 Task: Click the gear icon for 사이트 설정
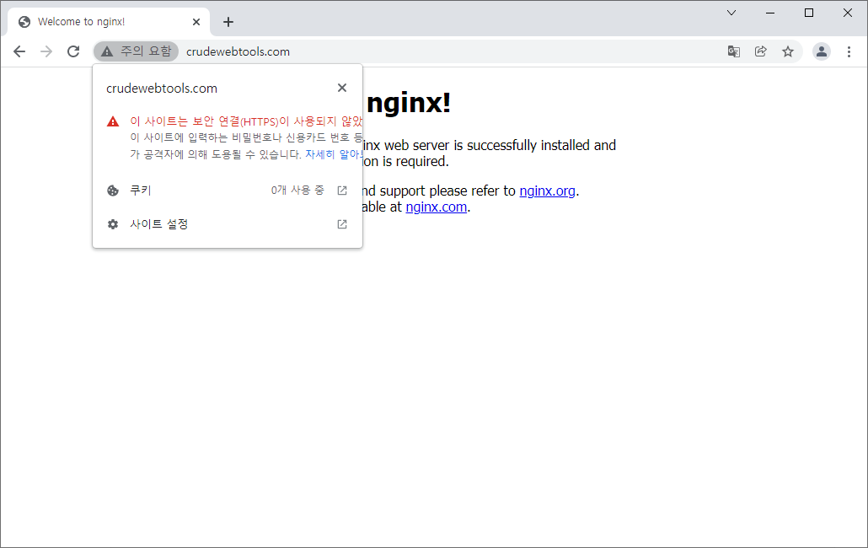[x=113, y=224]
